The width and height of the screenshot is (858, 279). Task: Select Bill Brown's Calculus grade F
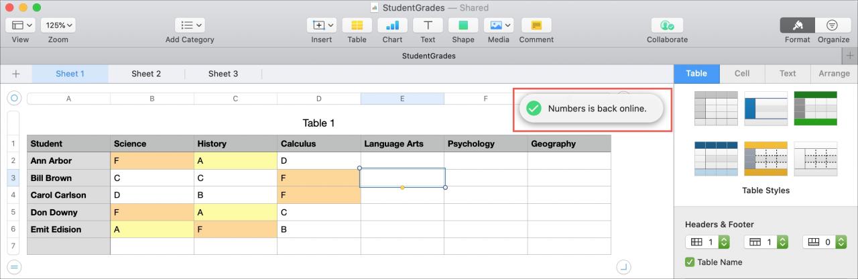tap(319, 178)
